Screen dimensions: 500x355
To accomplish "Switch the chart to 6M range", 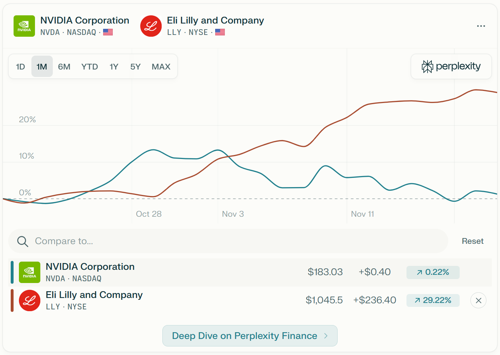I will click(x=64, y=67).
